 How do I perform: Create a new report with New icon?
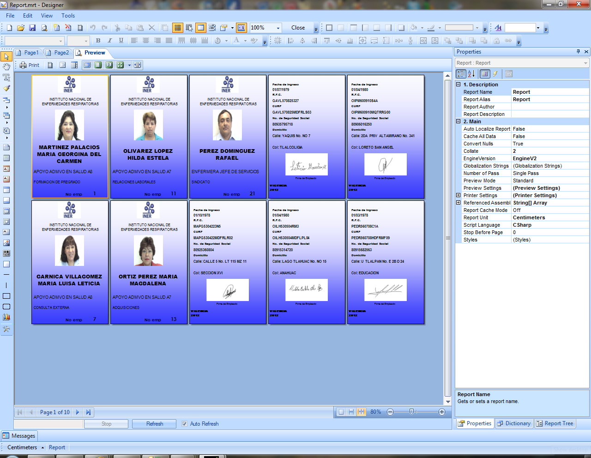[9, 28]
